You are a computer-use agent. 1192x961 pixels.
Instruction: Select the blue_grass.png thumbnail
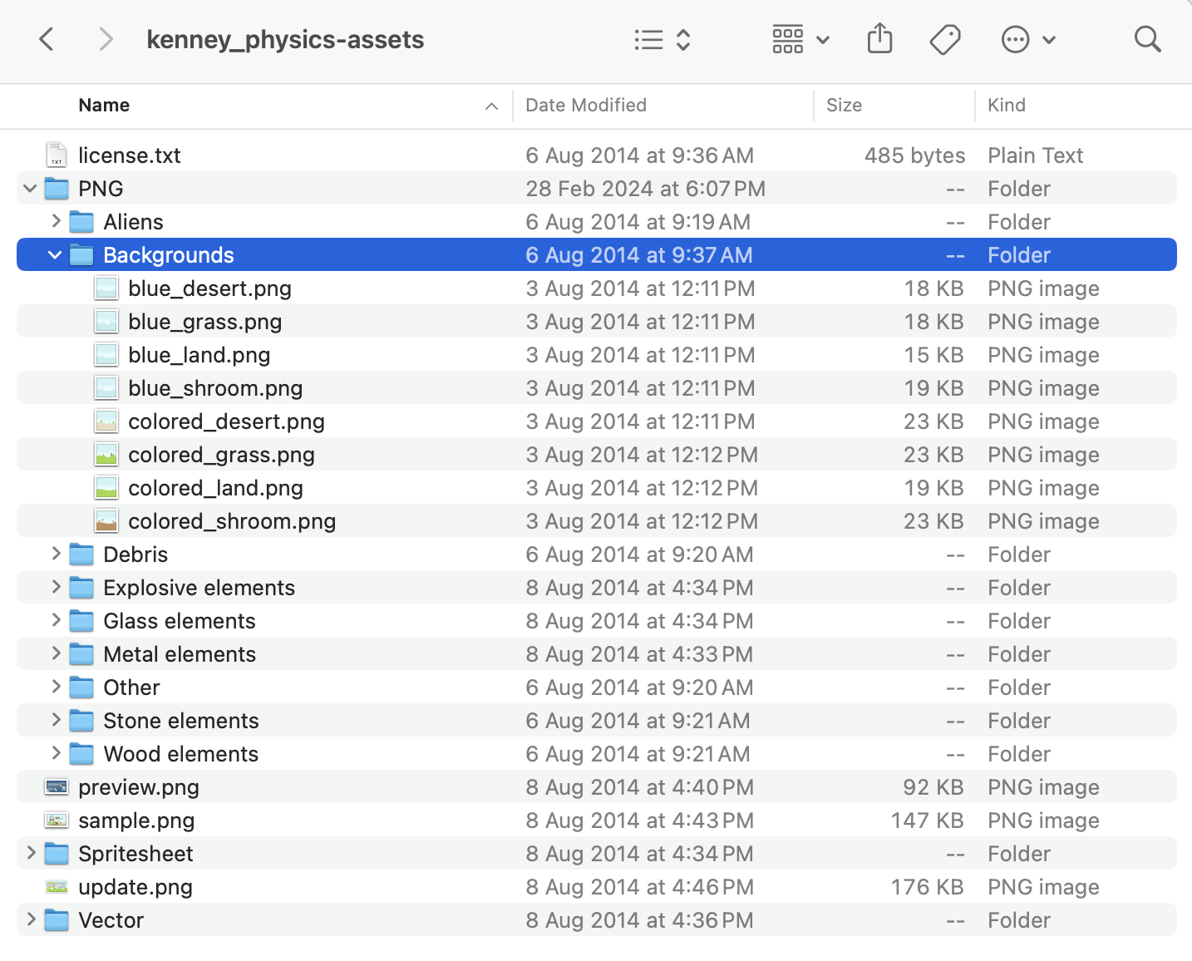coord(106,321)
